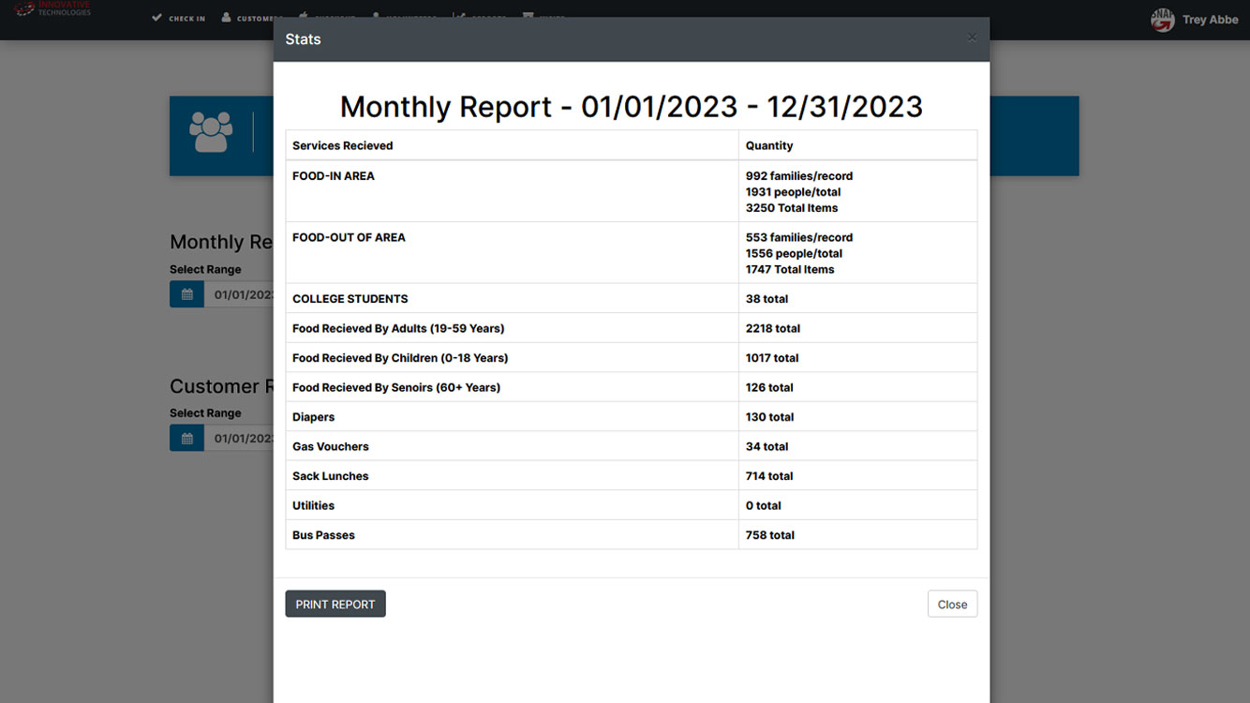Click the Customer Report date range field
The image size is (1250, 703).
242,438
